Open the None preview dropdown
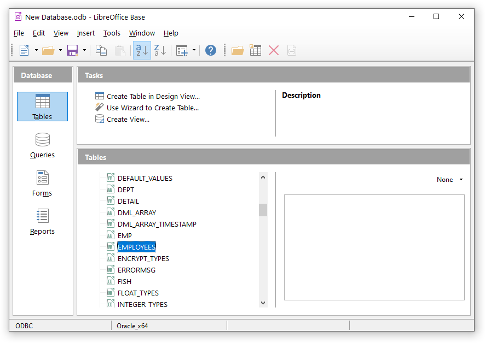Screen dimensions: 485x343 (449, 179)
